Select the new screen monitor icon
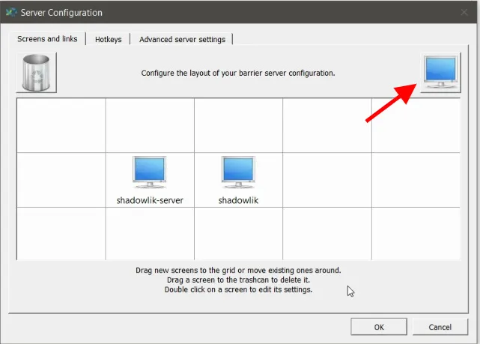 tap(440, 73)
